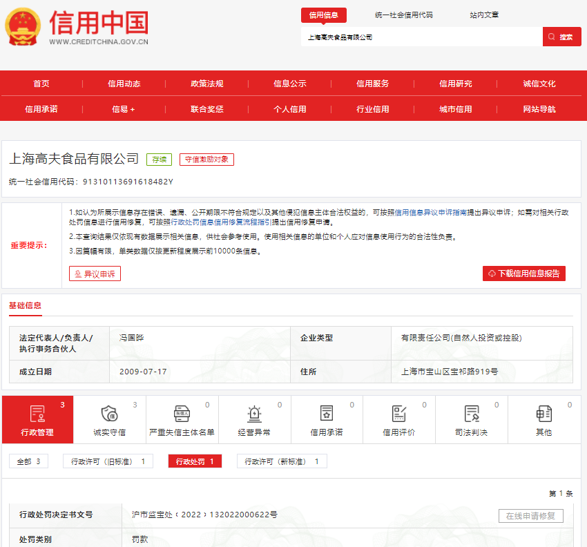Screen dimensions: 587x547
Task: Switch to 统一社会信用代码 search tab
Action: 404,15
